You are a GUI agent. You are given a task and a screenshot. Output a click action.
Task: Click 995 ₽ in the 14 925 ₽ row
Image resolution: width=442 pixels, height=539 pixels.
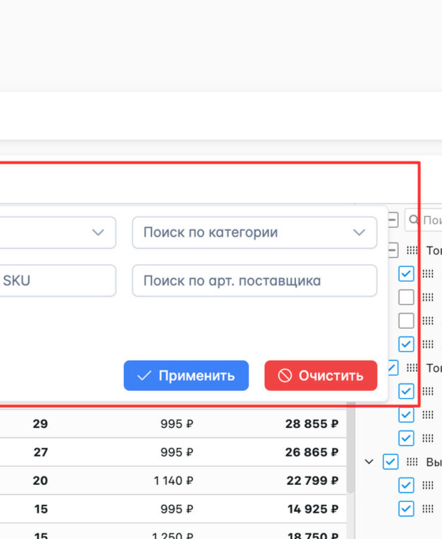click(177, 508)
